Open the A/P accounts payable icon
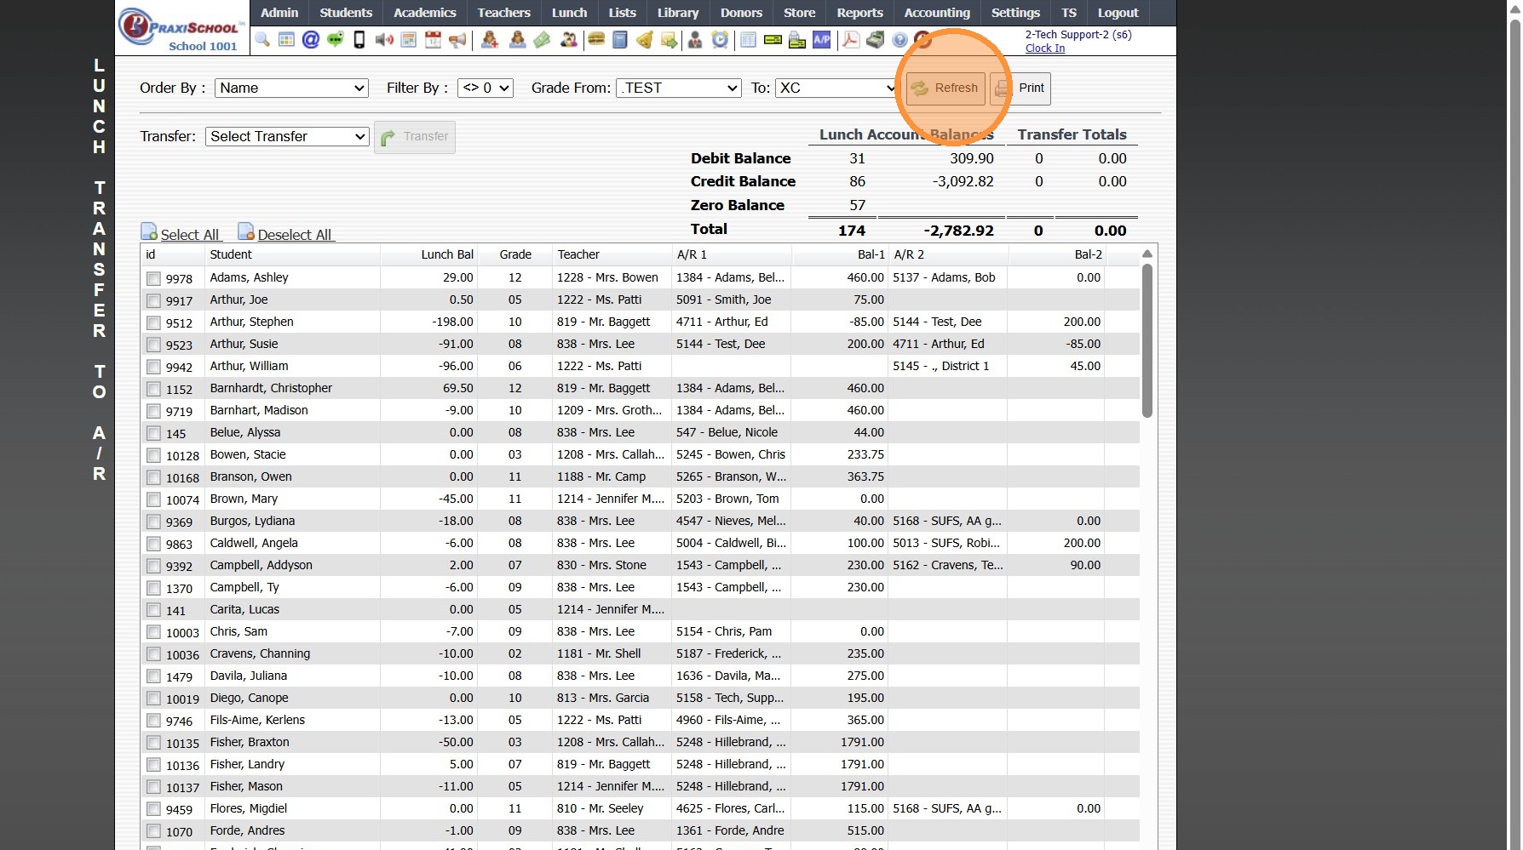The width and height of the screenshot is (1523, 850). click(822, 40)
